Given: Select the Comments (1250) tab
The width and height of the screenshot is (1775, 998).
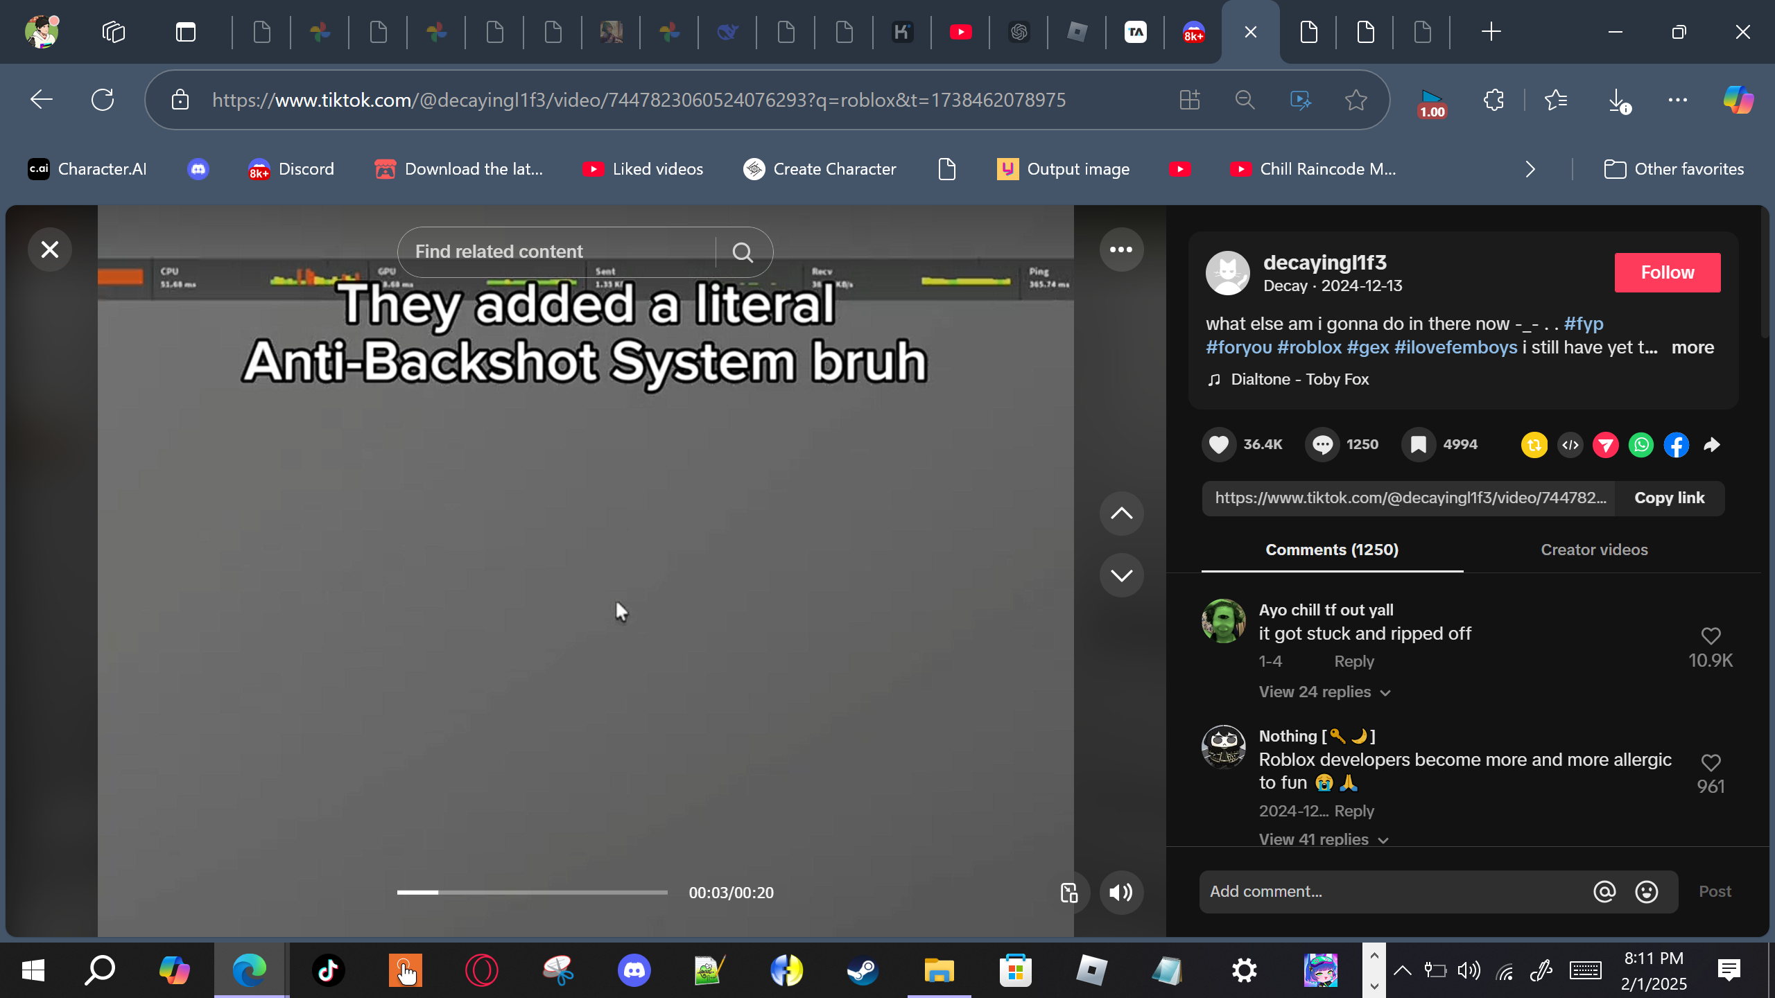Looking at the screenshot, I should [1331, 550].
